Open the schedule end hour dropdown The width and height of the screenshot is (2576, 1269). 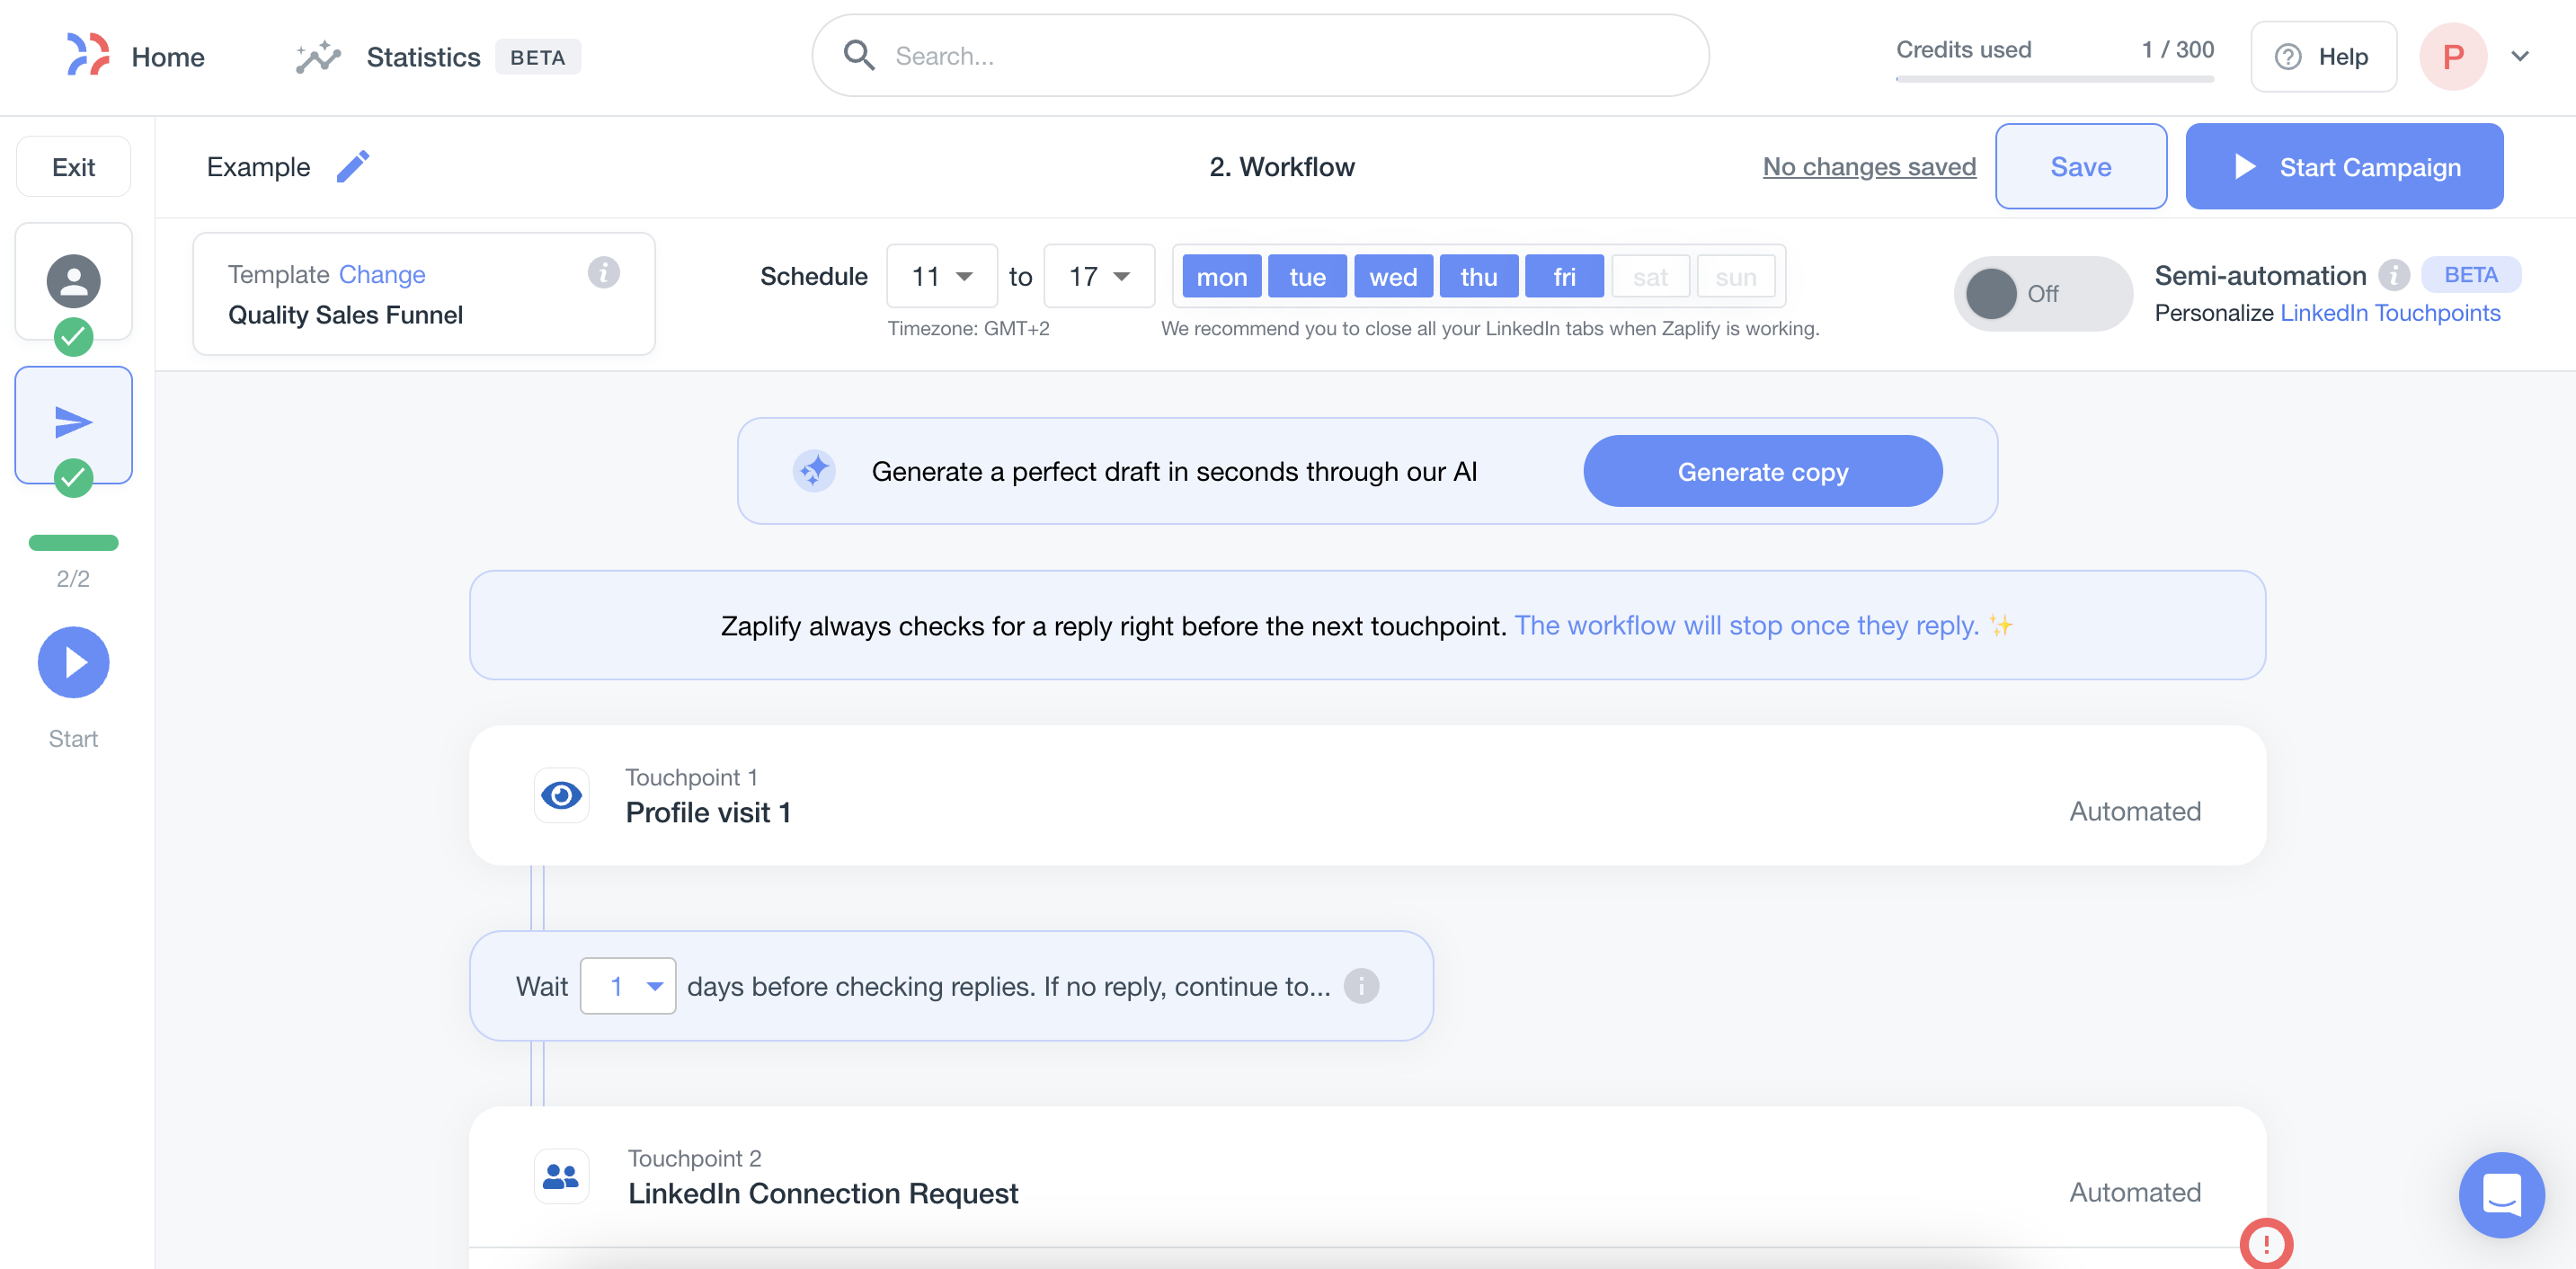pyautogui.click(x=1099, y=276)
